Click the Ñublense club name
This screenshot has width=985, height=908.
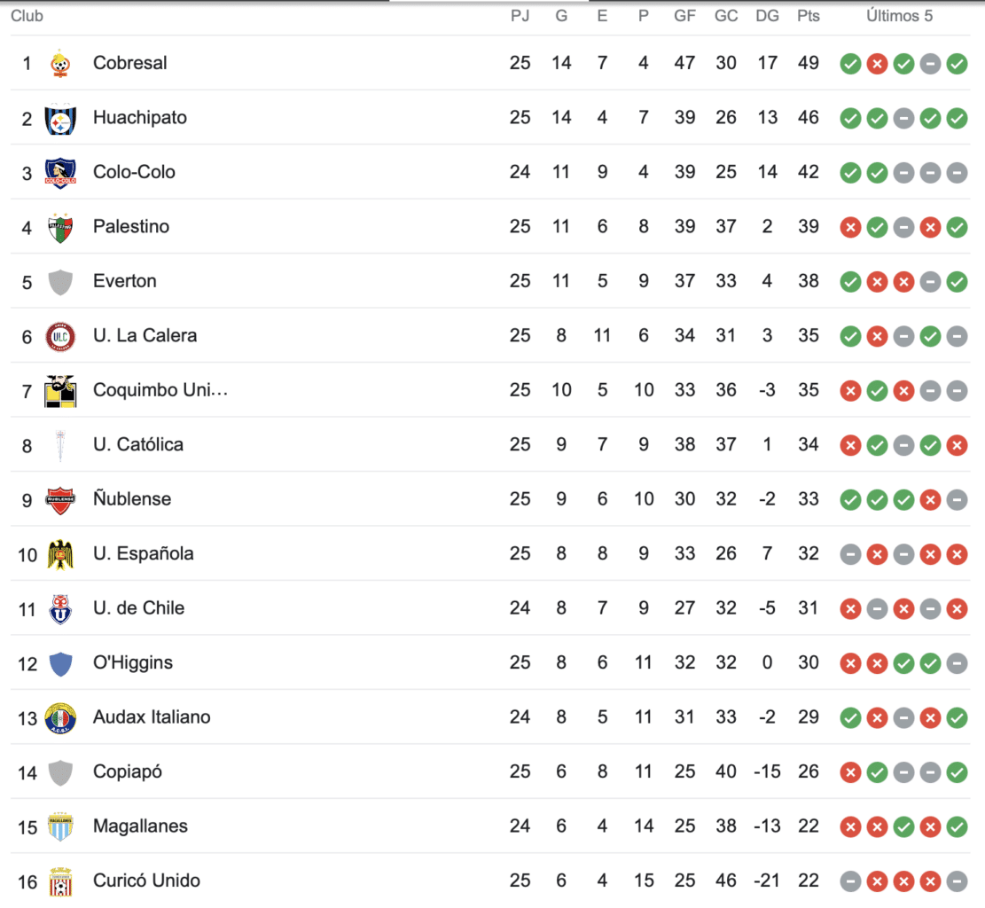click(x=132, y=499)
